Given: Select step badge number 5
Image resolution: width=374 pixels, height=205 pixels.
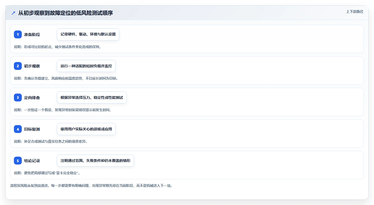Looking at the screenshot, I should [x=18, y=161].
